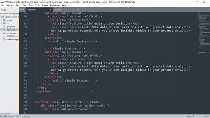Viewport: 210px width, 118px height.
Task: Click the top-level project folder icon
Action: coord(1,14)
